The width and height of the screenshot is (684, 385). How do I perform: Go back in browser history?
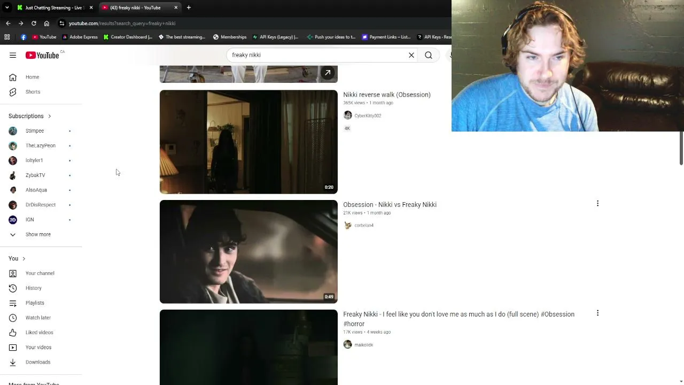point(8,24)
